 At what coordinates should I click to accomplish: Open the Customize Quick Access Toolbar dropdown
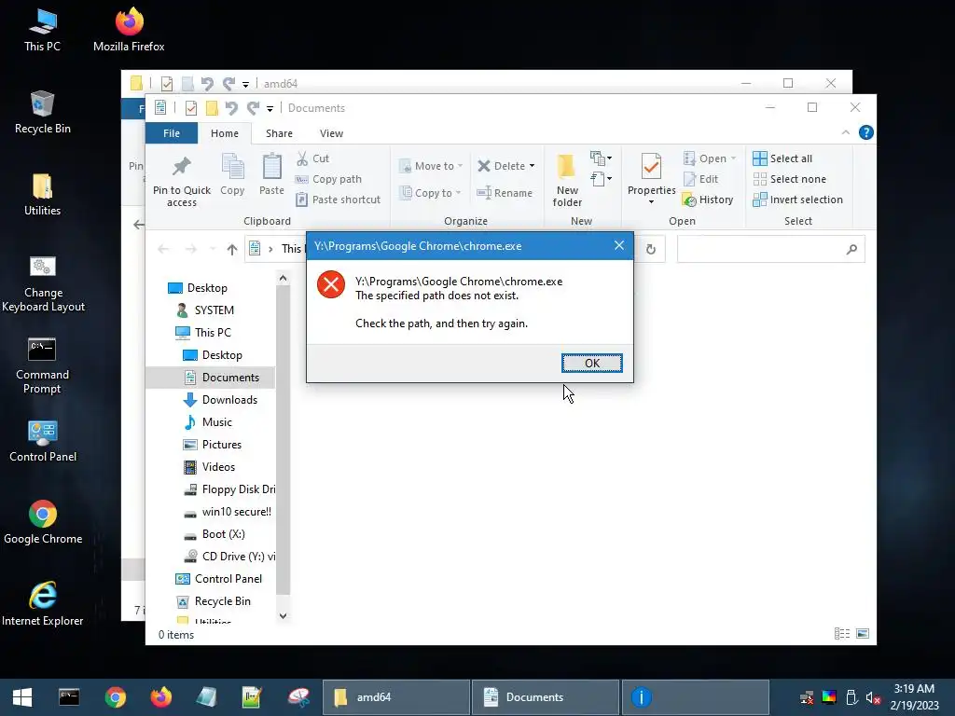pyautogui.click(x=270, y=109)
